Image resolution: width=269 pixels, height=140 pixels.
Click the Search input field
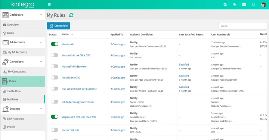tap(242, 26)
